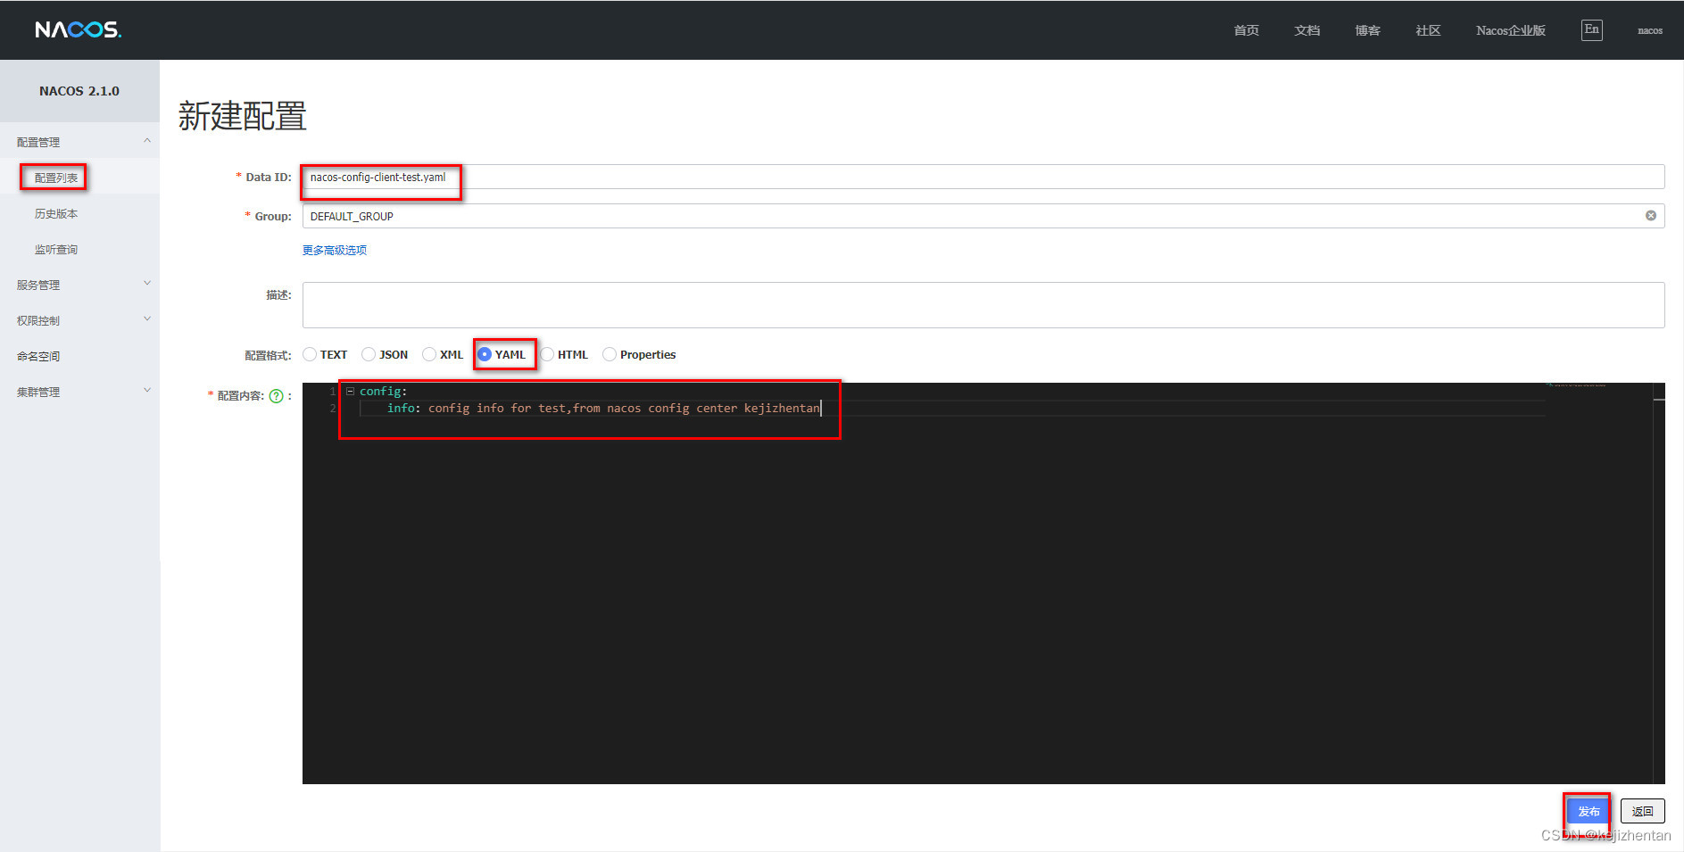Switch language with the En icon
The image size is (1684, 852).
pos(1591,29)
